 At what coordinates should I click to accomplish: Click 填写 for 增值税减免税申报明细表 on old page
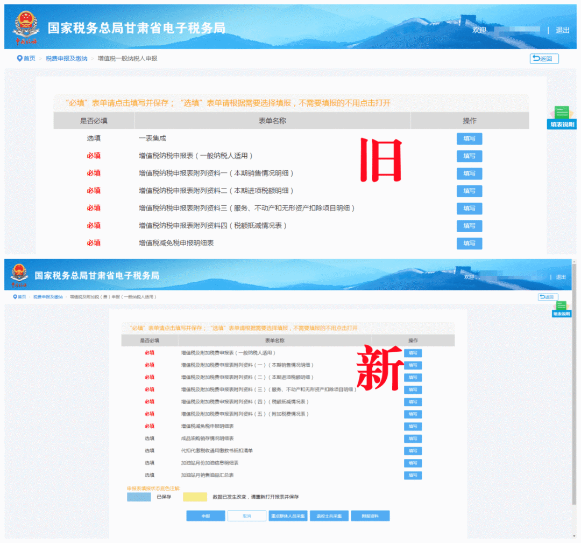[x=469, y=243]
